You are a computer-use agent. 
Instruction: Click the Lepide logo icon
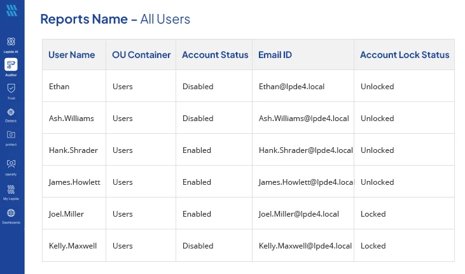click(11, 11)
